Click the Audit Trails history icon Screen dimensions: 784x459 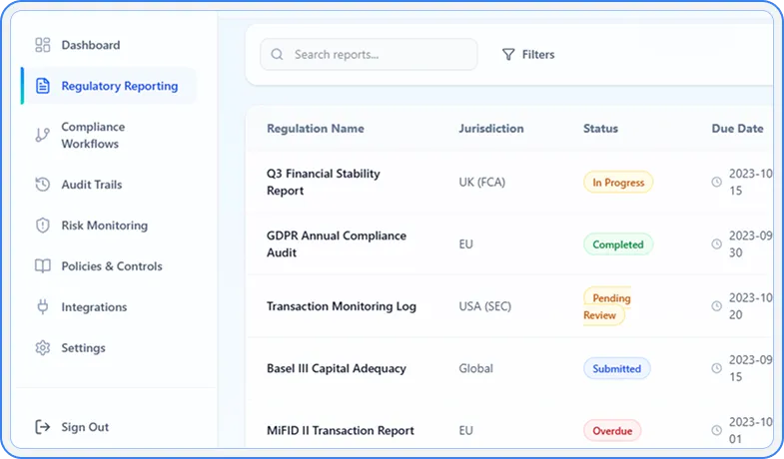point(42,185)
